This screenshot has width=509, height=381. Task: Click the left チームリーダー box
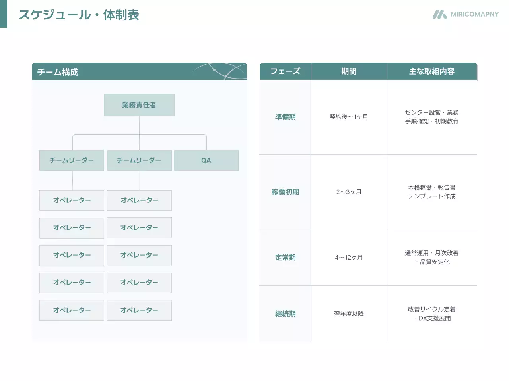(x=72, y=160)
